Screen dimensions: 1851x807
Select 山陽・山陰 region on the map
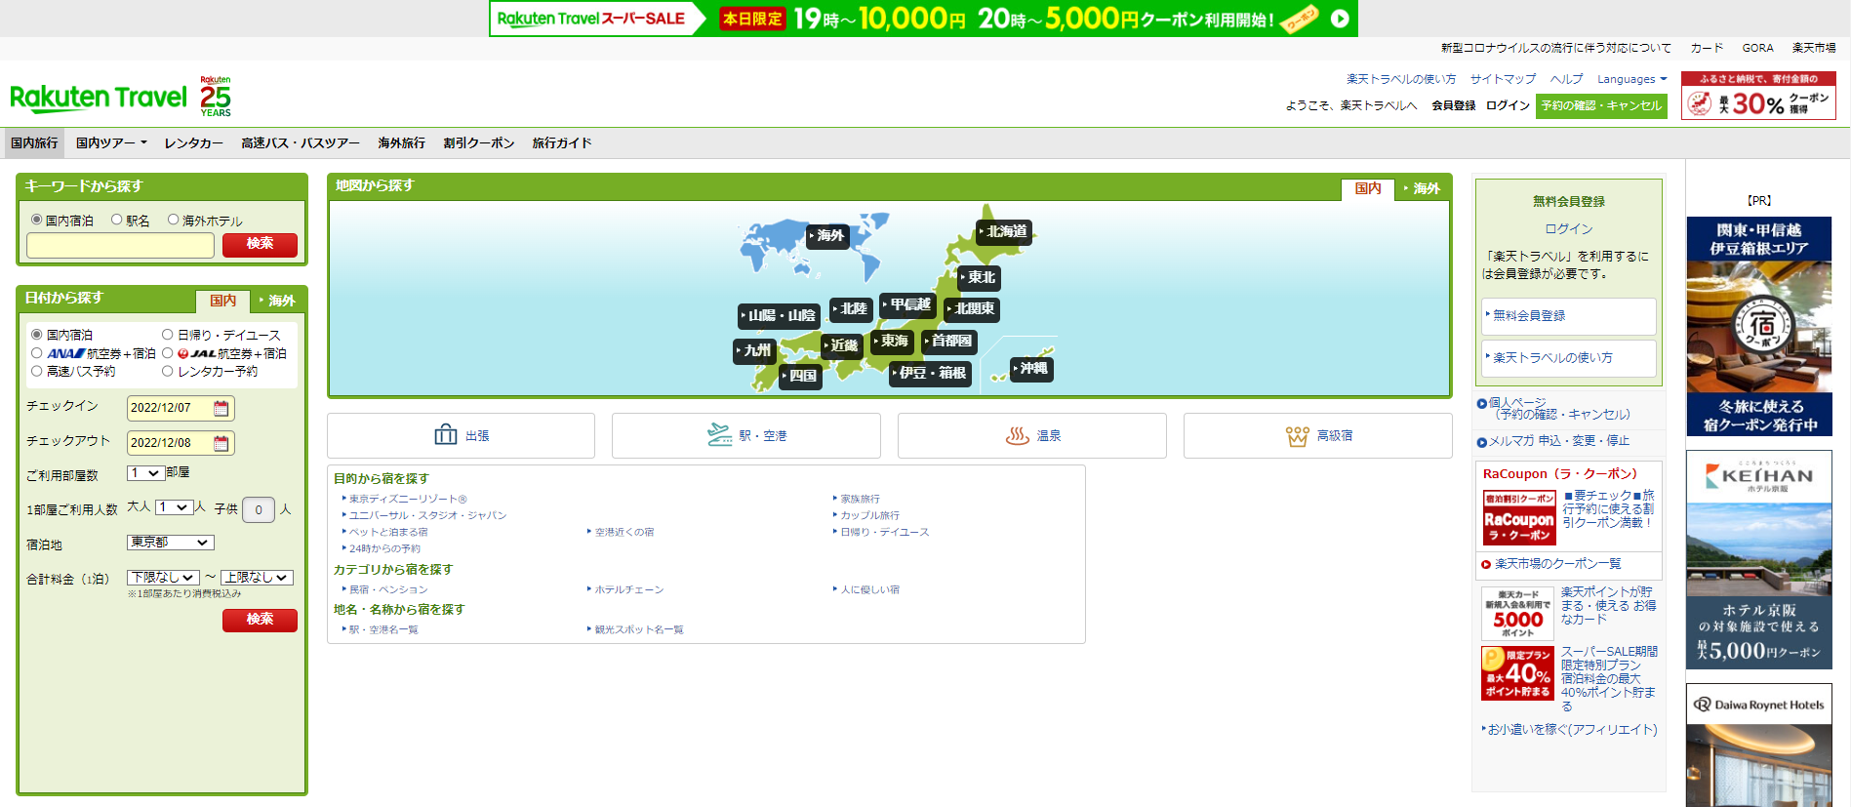779,316
